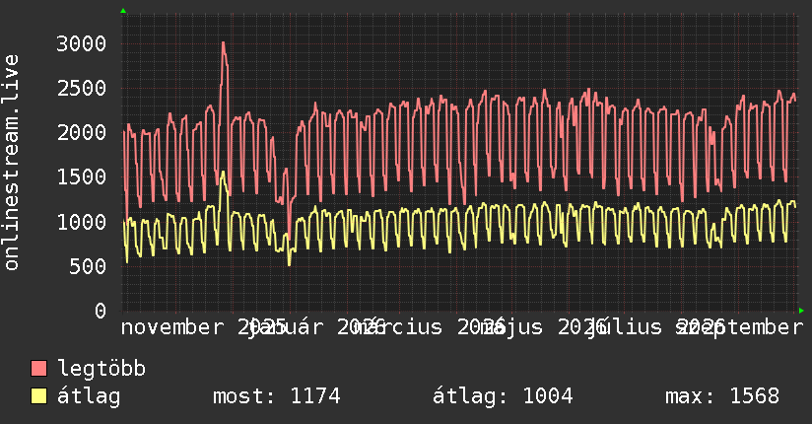Click the most: 1174 statistic
The height and width of the screenshot is (424, 812).
click(277, 396)
